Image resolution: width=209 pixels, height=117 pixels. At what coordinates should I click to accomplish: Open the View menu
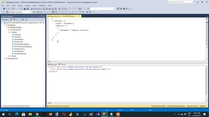(14, 6)
